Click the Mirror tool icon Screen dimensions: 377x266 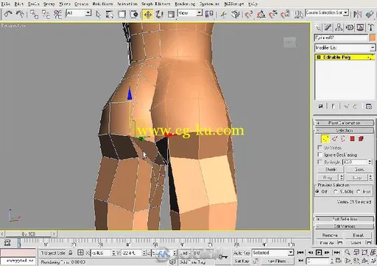[x=358, y=15]
